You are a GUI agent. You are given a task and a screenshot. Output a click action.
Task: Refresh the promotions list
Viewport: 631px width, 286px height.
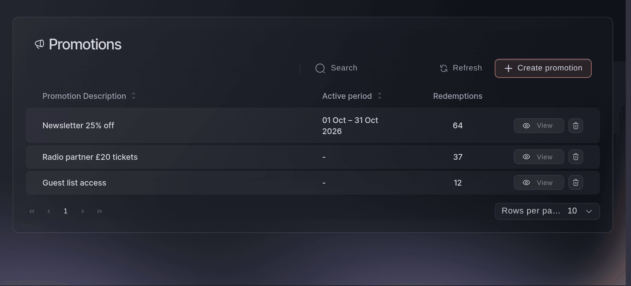click(x=461, y=68)
